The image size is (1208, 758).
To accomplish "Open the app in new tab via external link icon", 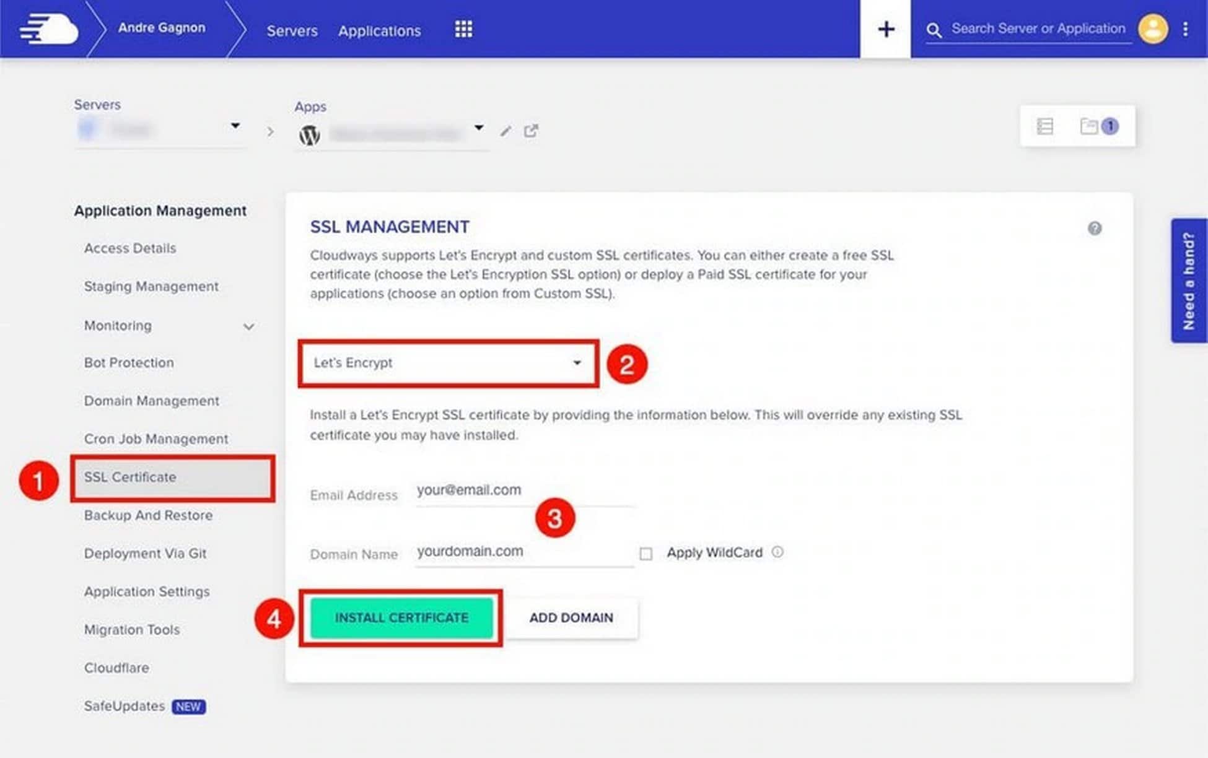I will click(531, 131).
